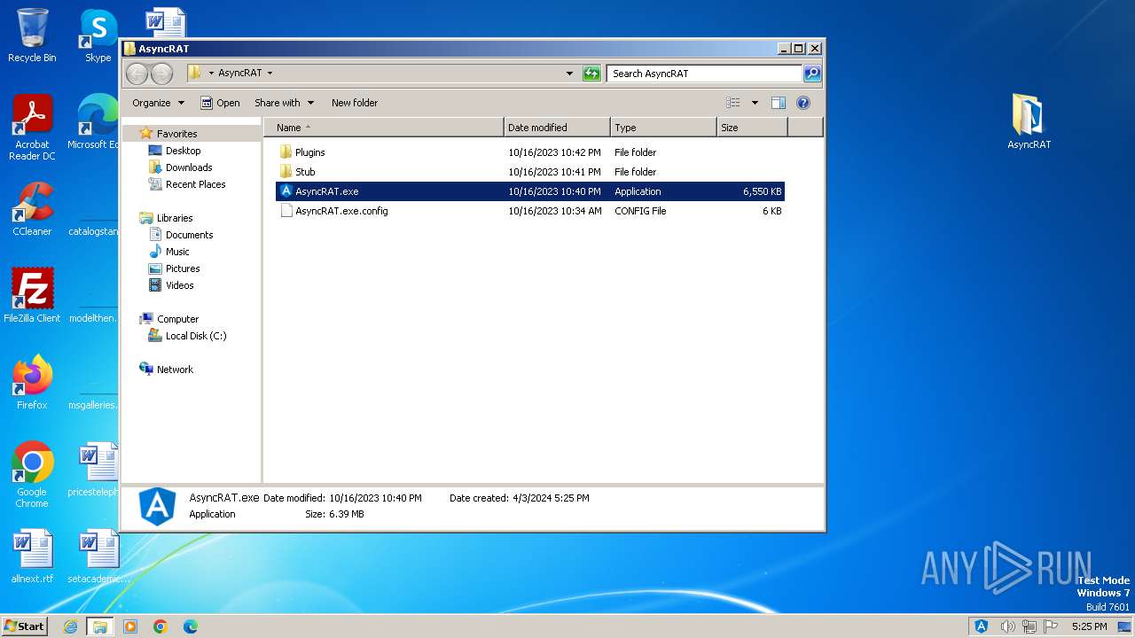Sort by Type column header
The height and width of the screenshot is (638, 1135).
pos(663,128)
